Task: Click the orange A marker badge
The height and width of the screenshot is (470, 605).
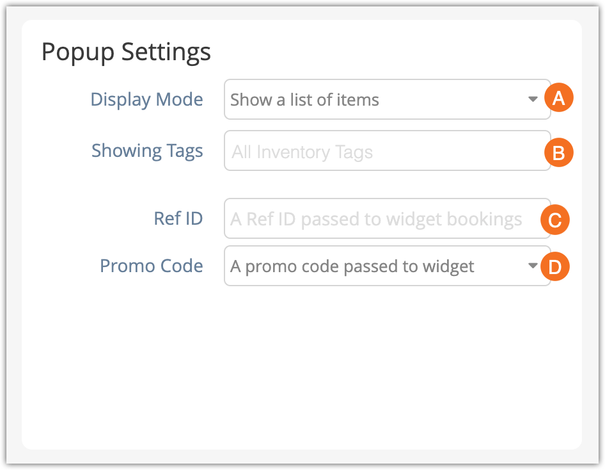Action: pos(558,99)
